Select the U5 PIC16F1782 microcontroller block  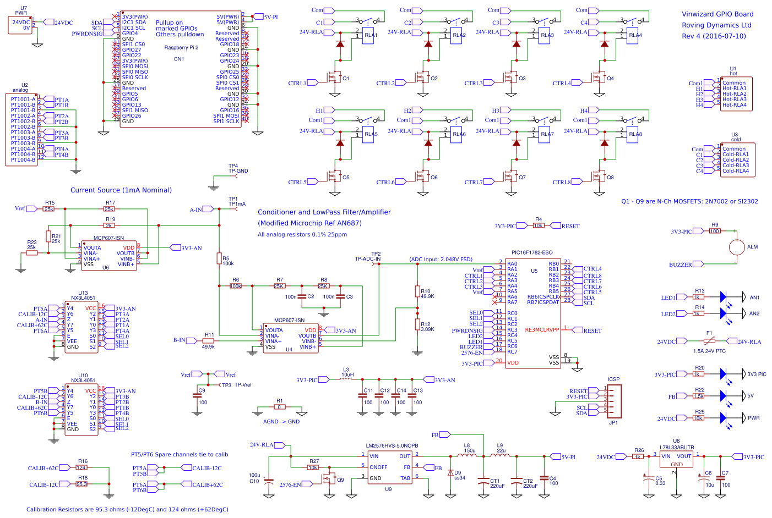[533, 313]
